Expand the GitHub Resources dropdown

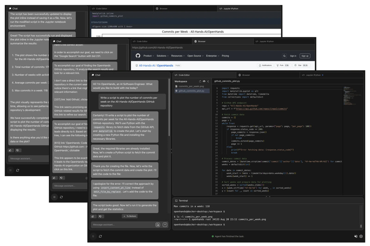pos(178,56)
